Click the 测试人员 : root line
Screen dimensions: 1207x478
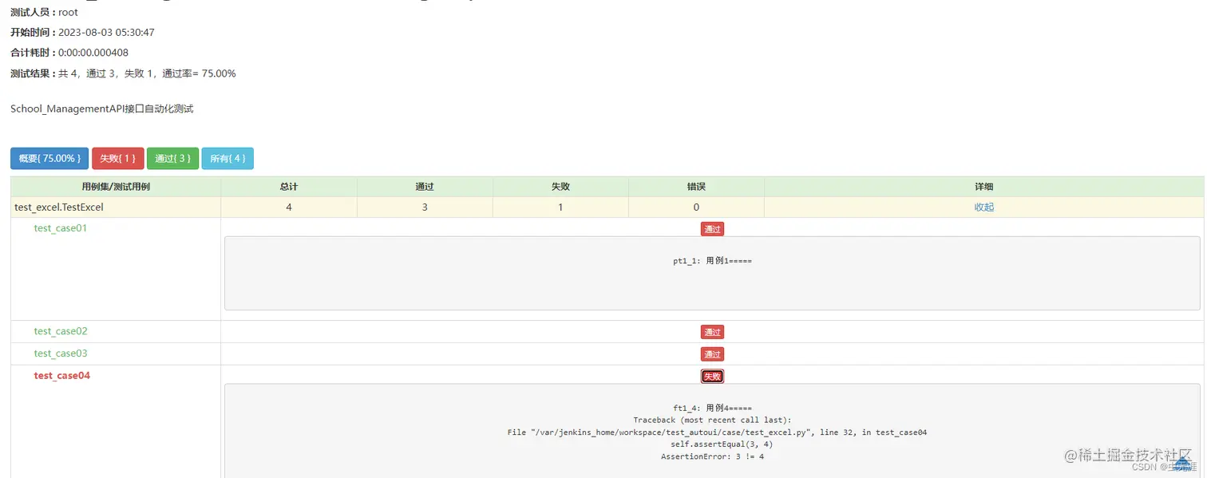44,12
